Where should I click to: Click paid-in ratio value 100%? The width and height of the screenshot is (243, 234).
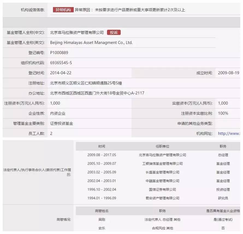click(223, 113)
